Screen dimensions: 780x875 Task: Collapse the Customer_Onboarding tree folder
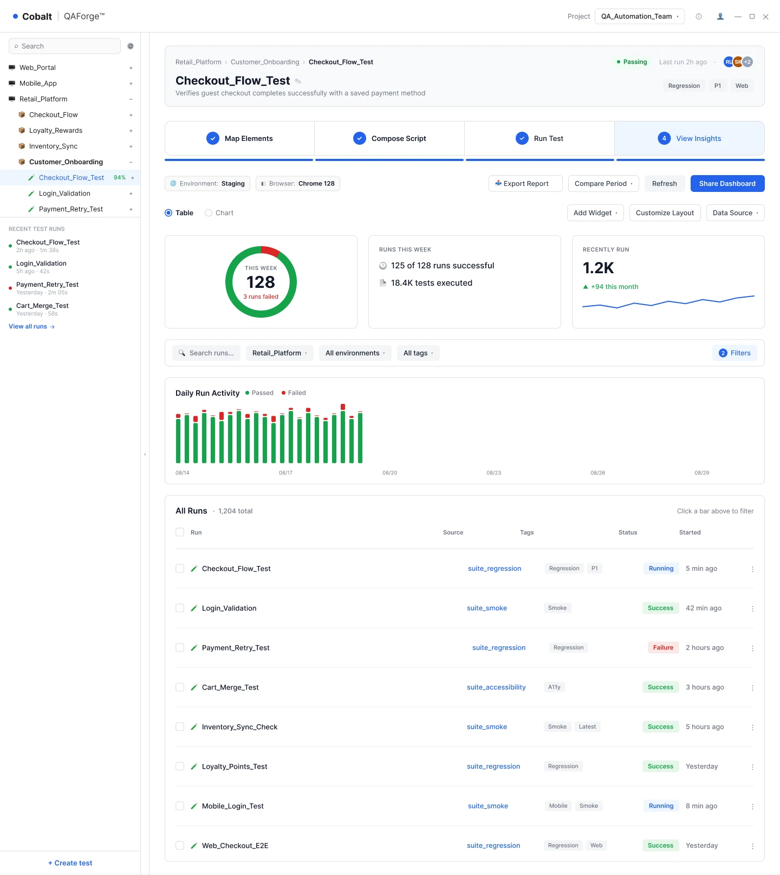click(131, 162)
